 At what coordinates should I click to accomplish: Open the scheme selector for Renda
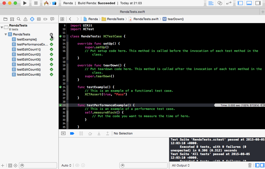click(x=46, y=3)
